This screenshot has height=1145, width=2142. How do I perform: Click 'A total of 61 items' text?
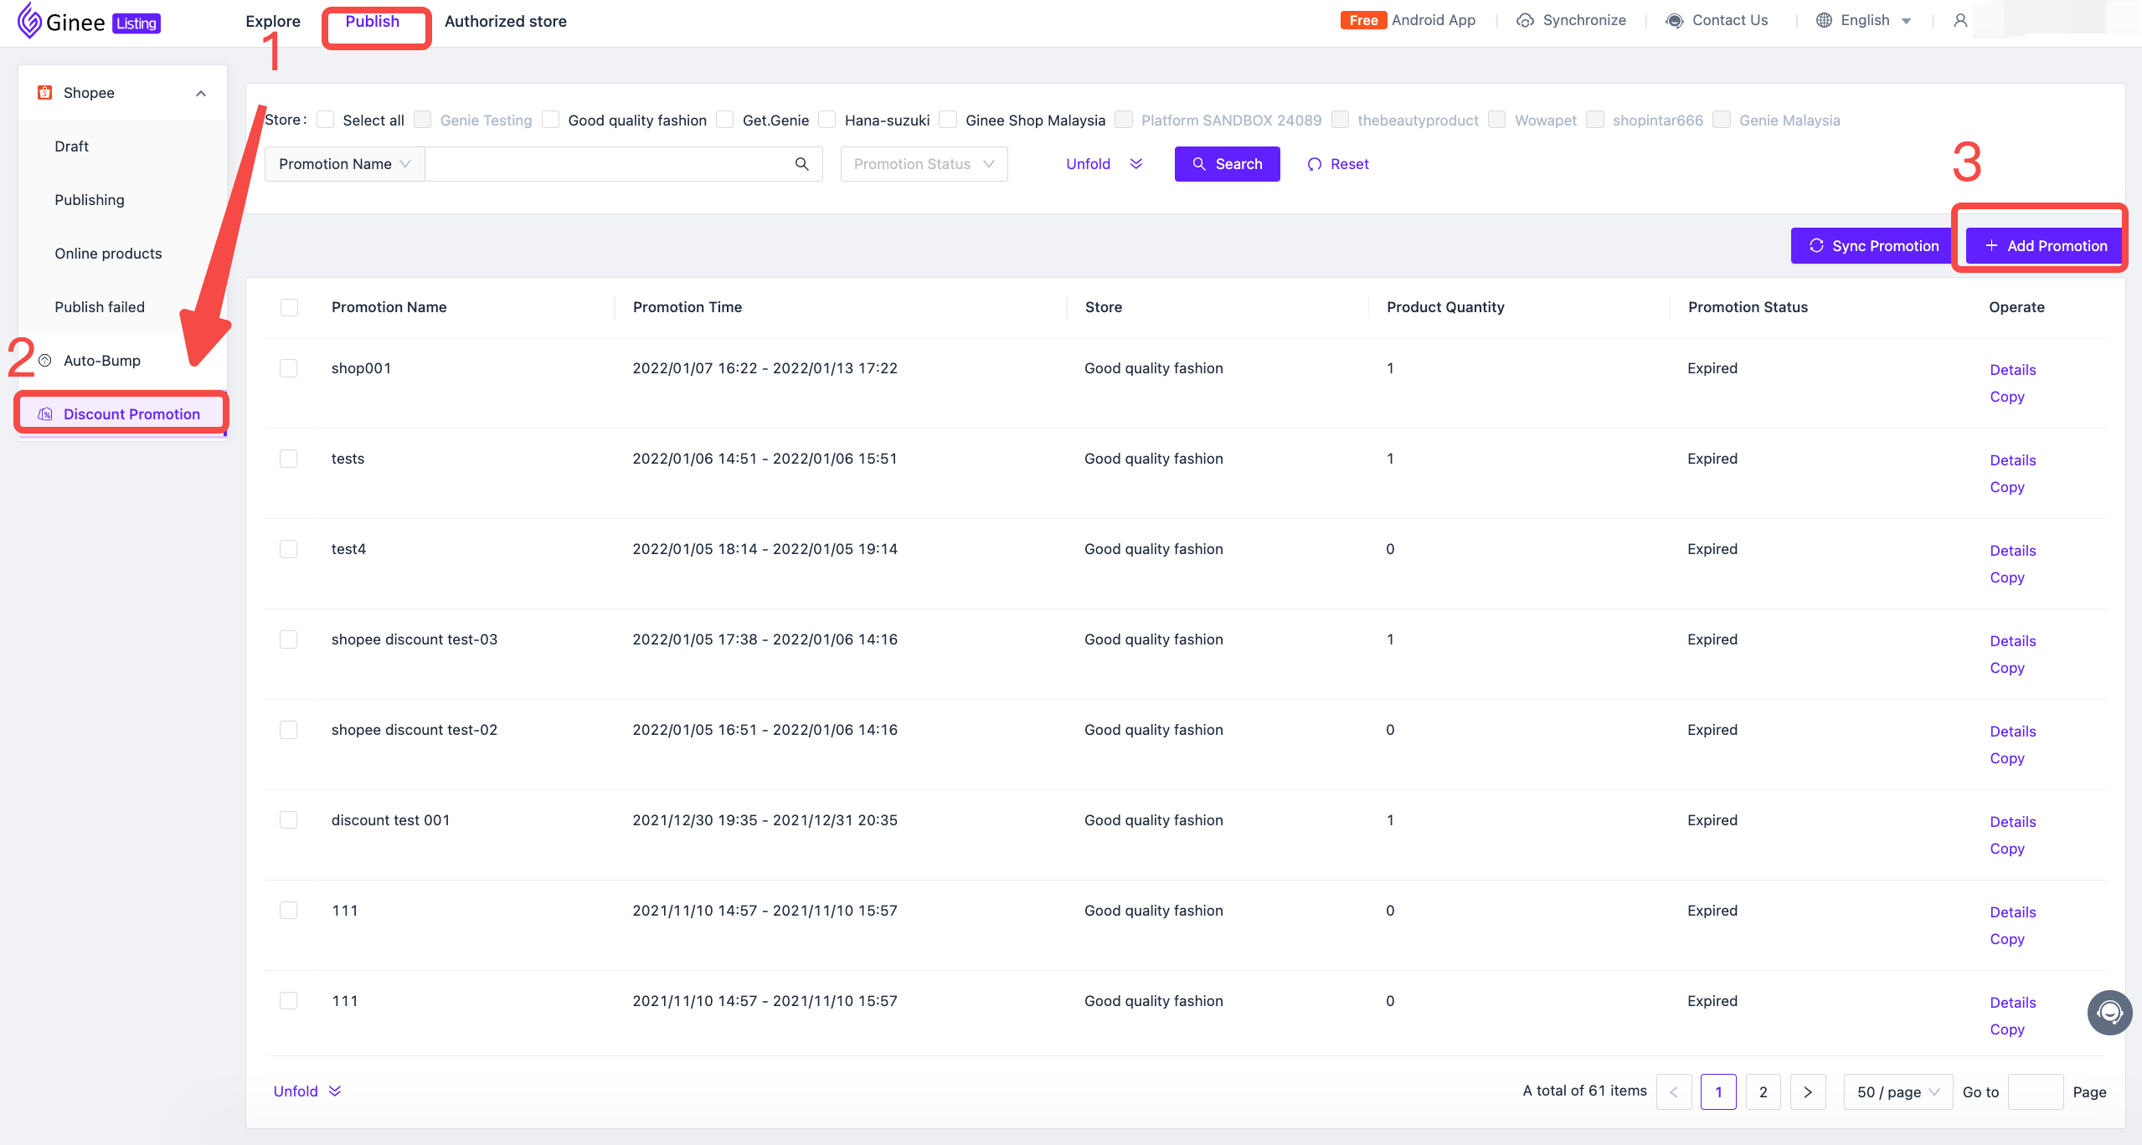[1584, 1091]
